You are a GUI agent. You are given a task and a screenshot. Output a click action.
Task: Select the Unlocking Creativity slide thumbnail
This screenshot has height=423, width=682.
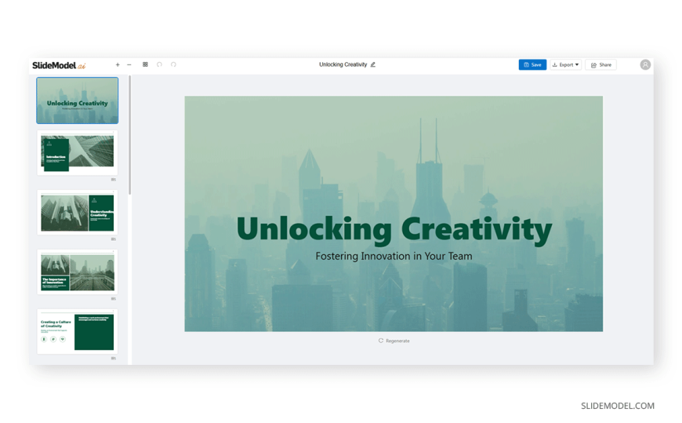coord(78,100)
